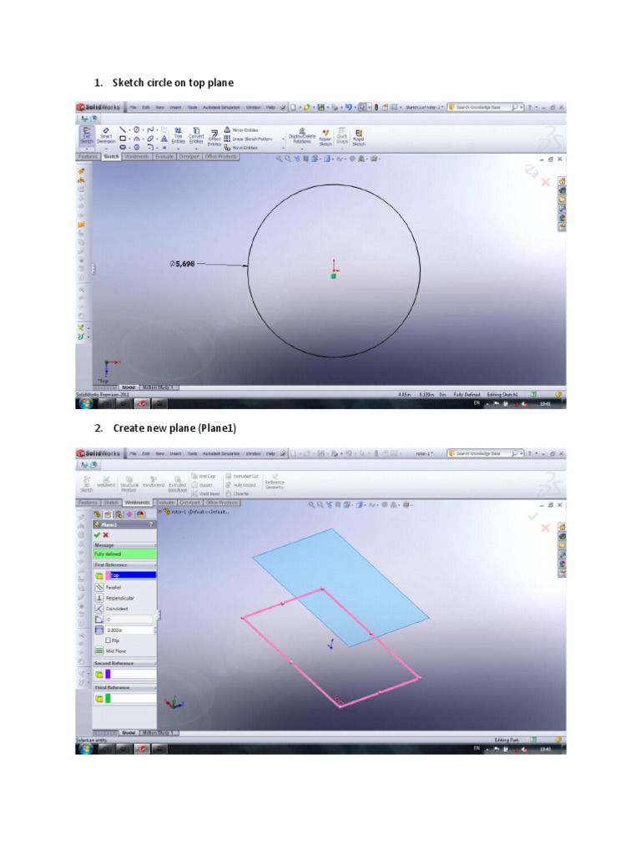Click the Ø5,698 diameter dimension
This screenshot has width=641, height=855.
pos(182,264)
